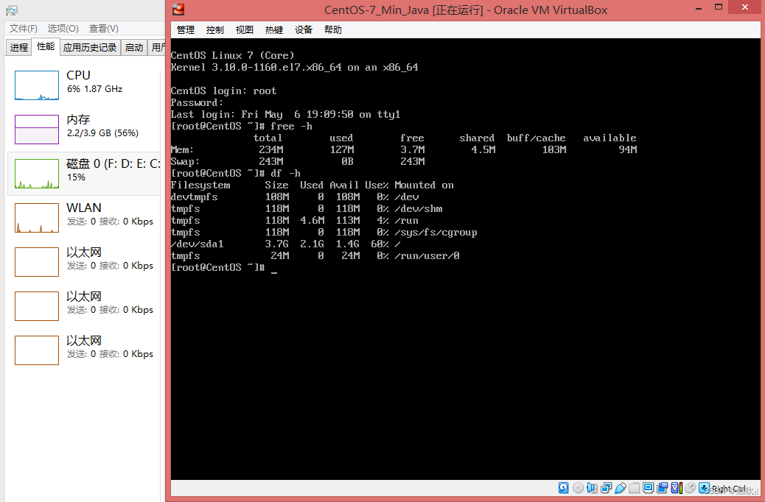Click the /dev/sda1 filesystem row in the terminal
765x502 pixels.
(x=286, y=244)
